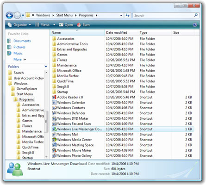The image size is (206, 185).
Task: Select Windows Live Messenger Download shortcut icon
Action: point(54,129)
